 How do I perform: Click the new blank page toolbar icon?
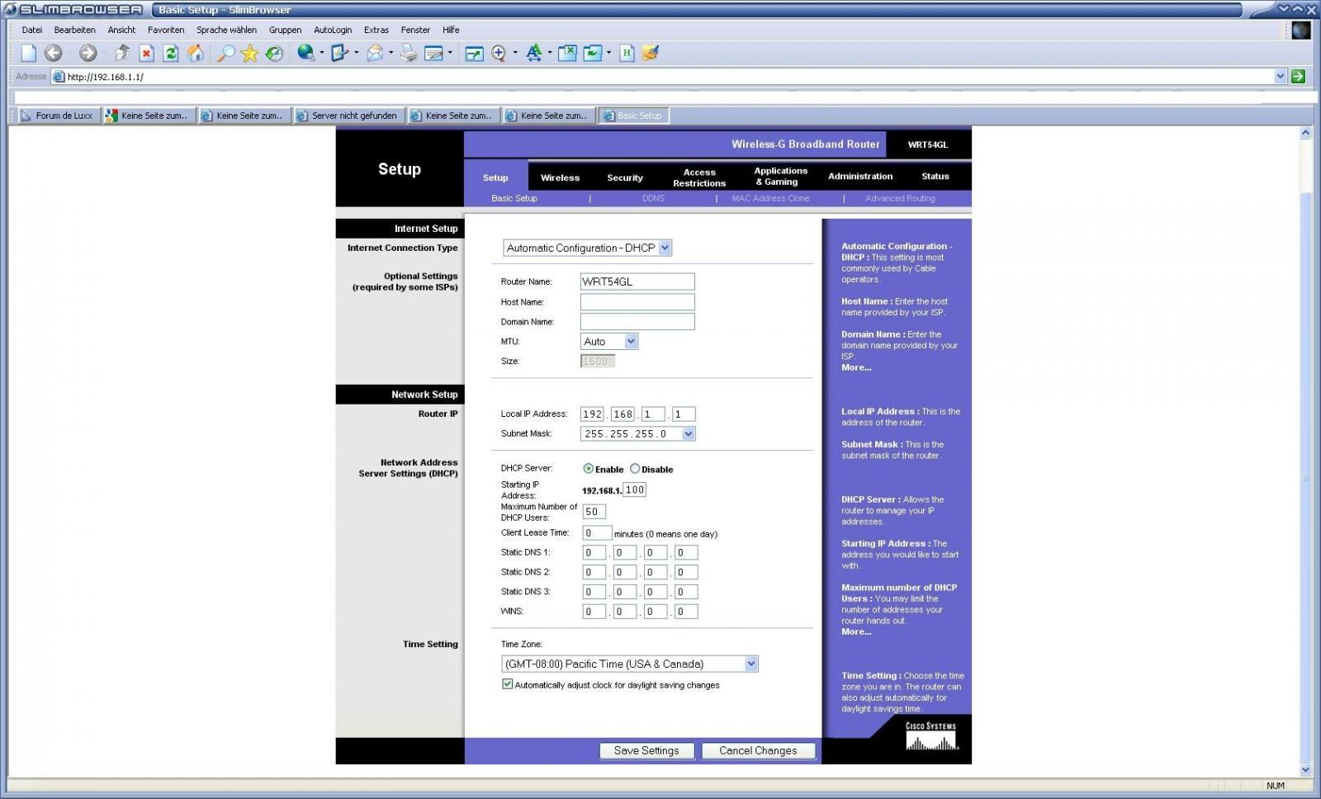pyautogui.click(x=29, y=53)
